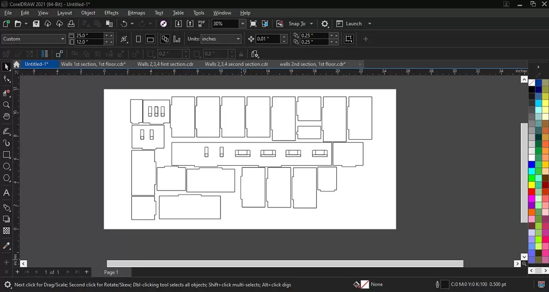Open the zoom level 30% dropdown
The width and height of the screenshot is (549, 292).
coord(242,24)
